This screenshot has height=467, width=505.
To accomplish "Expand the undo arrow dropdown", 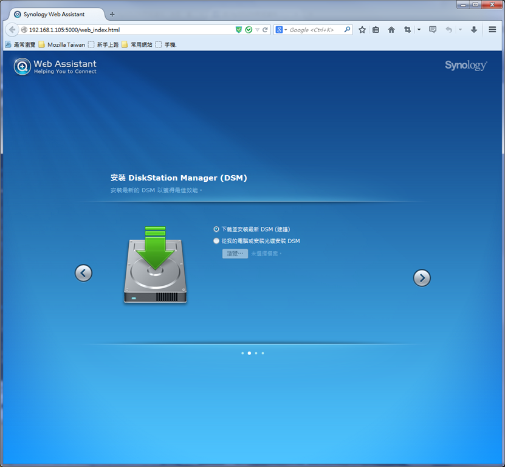I will coord(460,30).
